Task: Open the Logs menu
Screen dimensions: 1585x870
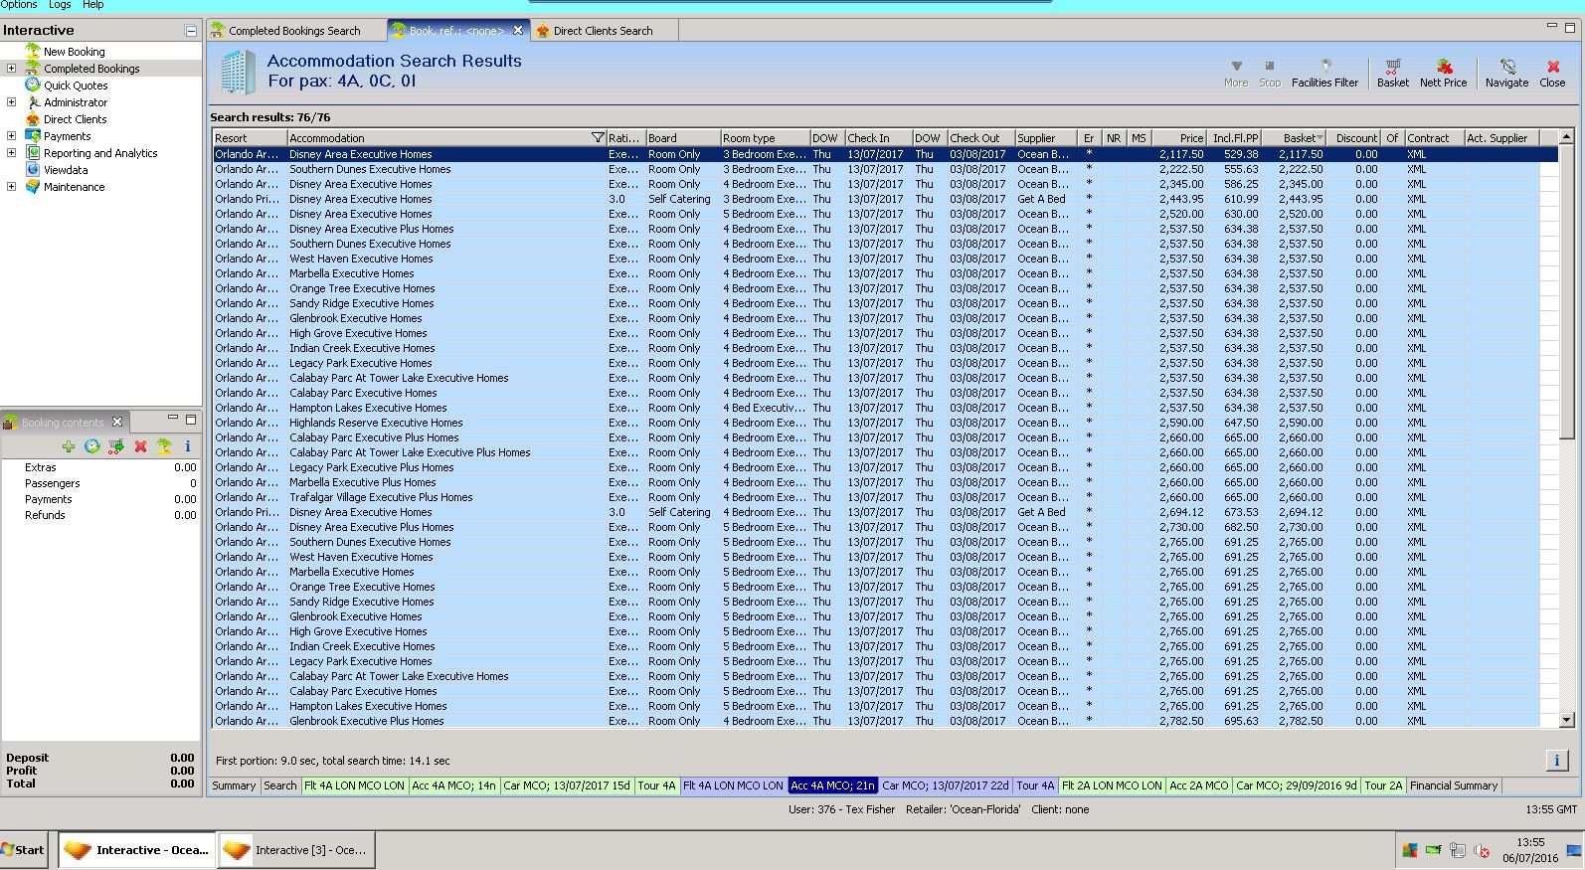Action: pyautogui.click(x=60, y=5)
